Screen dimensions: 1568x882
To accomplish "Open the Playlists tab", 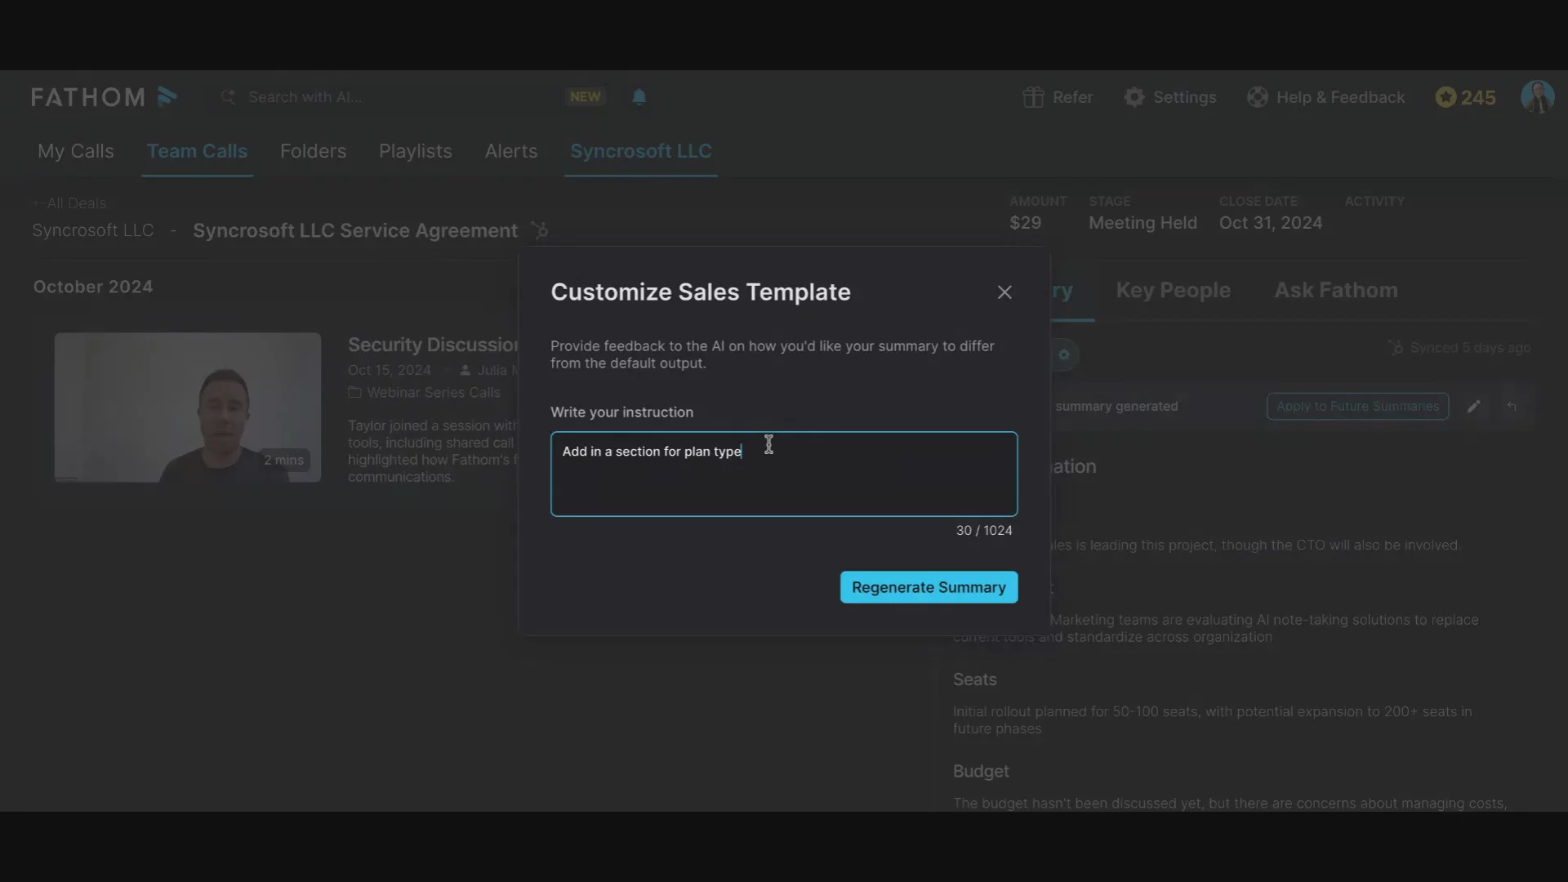I will [x=415, y=151].
